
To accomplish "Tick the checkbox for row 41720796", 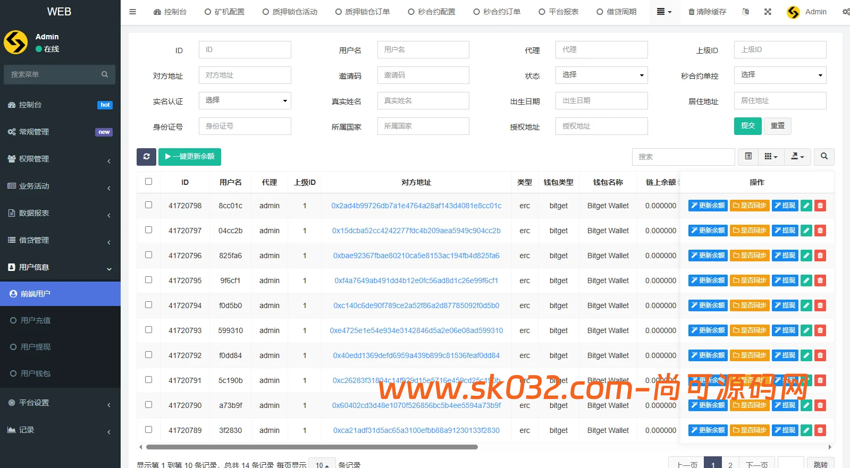I will coord(149,255).
